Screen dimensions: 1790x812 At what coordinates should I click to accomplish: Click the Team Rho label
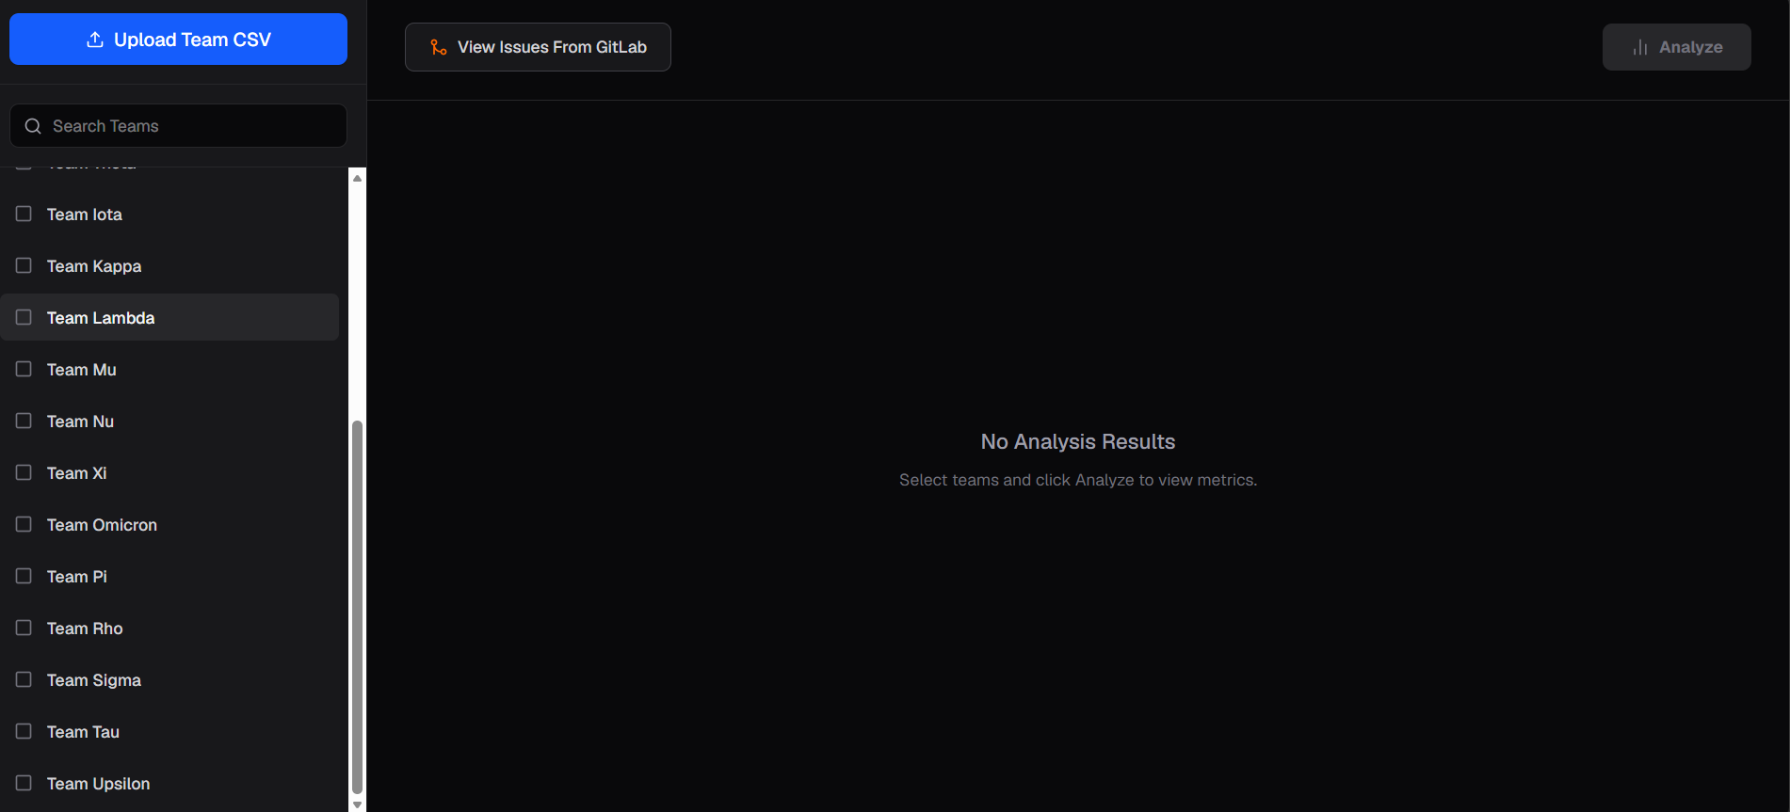coord(85,629)
